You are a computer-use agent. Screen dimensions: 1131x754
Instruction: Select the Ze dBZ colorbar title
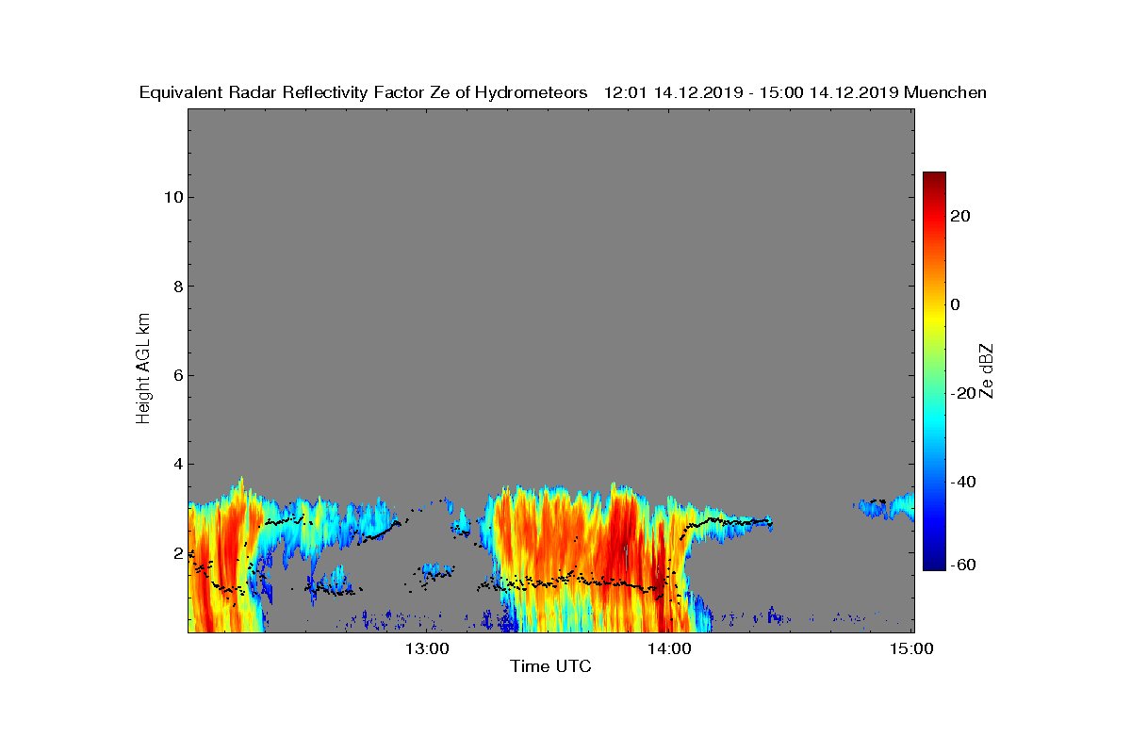click(x=987, y=370)
